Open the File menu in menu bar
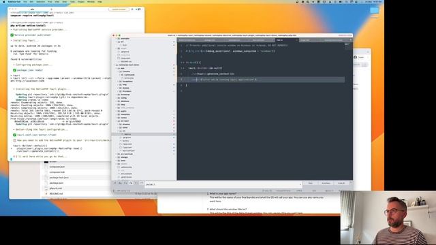Viewport: 436px width, 245px height. point(25,1)
